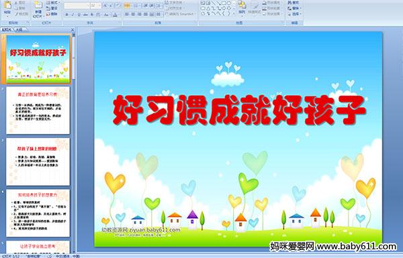
Task: Toggle Italic formatting
Action: pyautogui.click(x=73, y=15)
